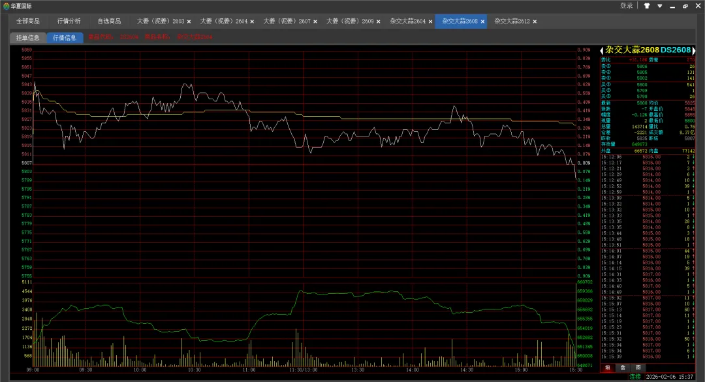Screen dimensions: 705x382
Task: Close the 大姜（泥姜）2607 tab
Action: [x=315, y=22]
